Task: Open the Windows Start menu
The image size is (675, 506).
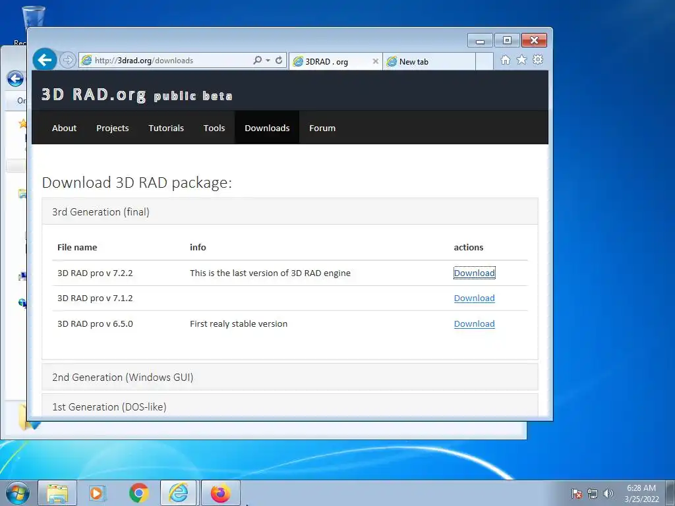Action: tap(17, 493)
